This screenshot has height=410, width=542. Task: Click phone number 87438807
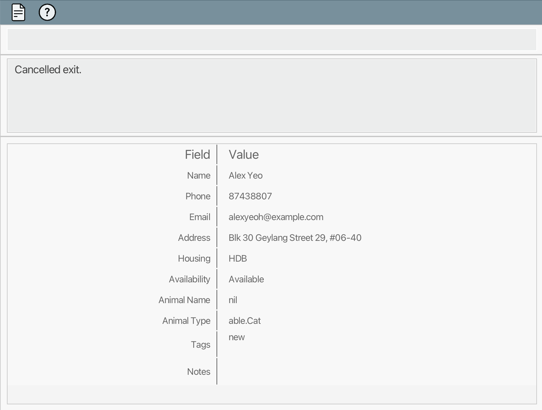(x=250, y=196)
